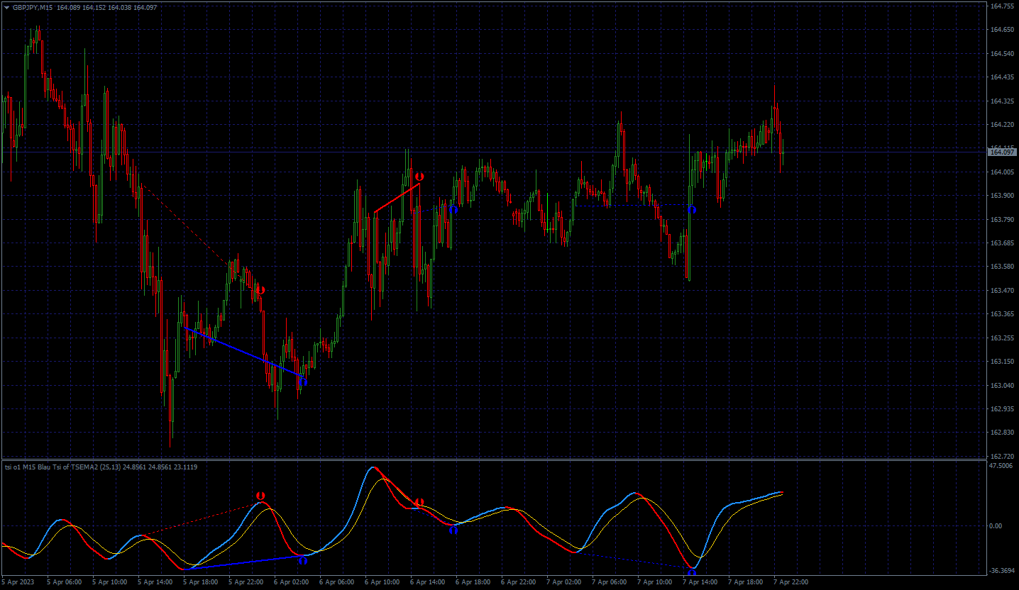Click the 6 Apr 02:00 time label

(291, 582)
